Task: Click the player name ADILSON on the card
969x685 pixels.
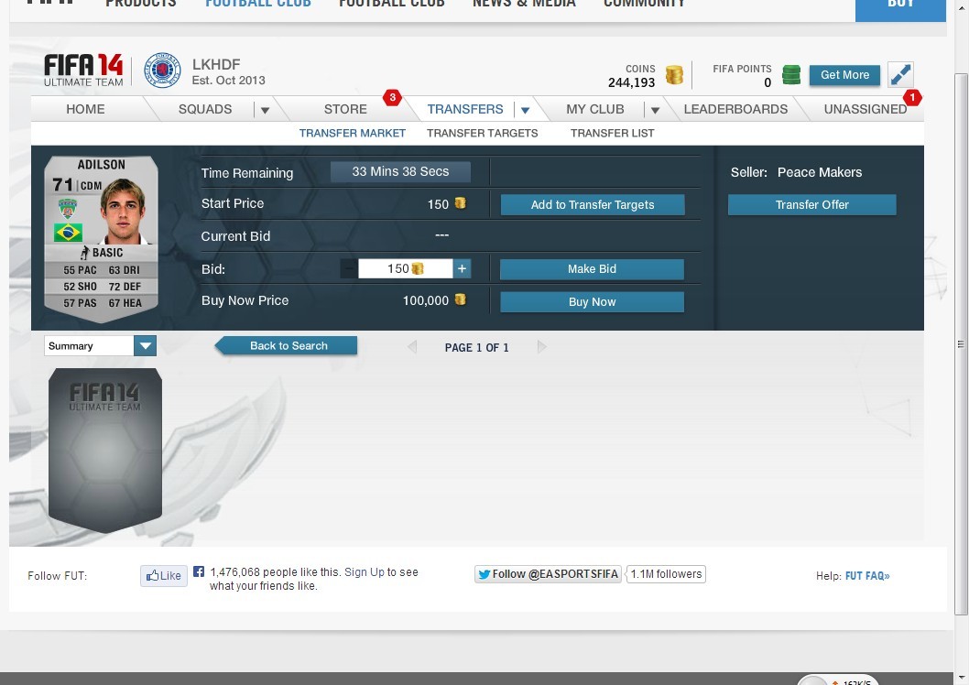Action: pos(102,165)
